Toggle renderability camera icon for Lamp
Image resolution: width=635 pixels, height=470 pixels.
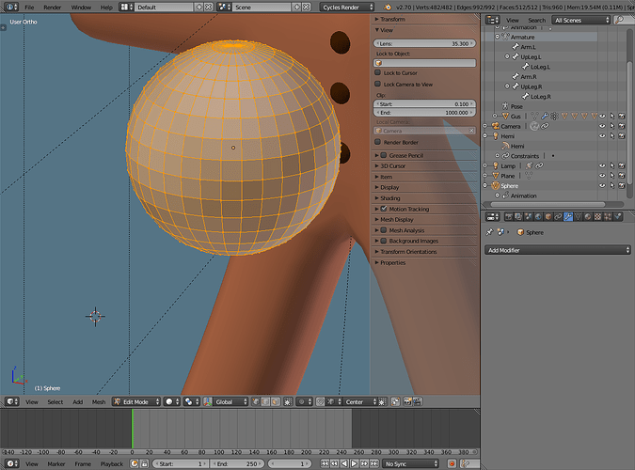pyautogui.click(x=622, y=165)
